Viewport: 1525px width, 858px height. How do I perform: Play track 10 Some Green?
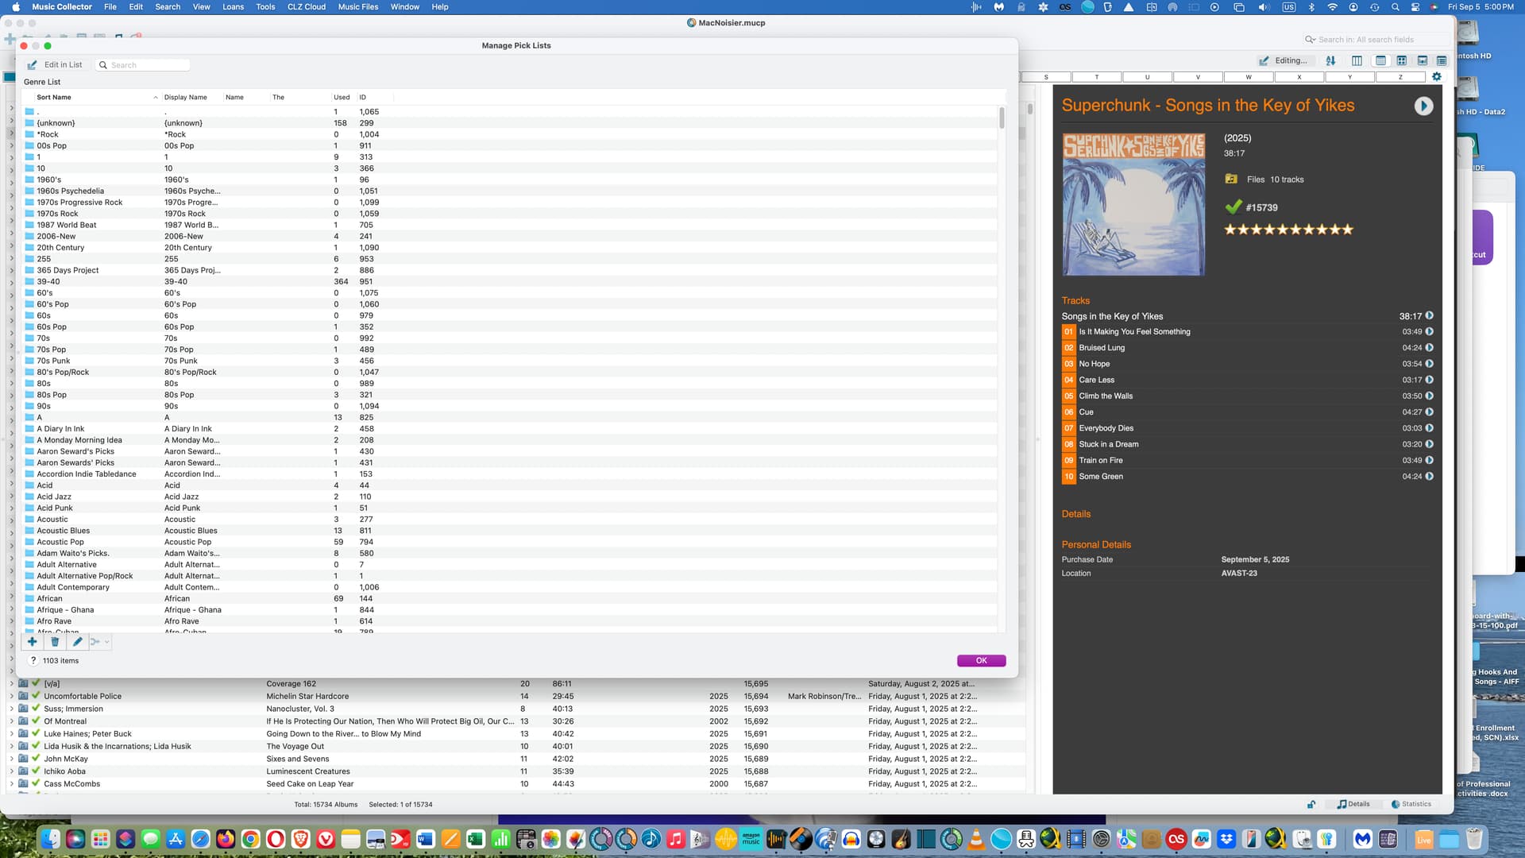click(1429, 477)
